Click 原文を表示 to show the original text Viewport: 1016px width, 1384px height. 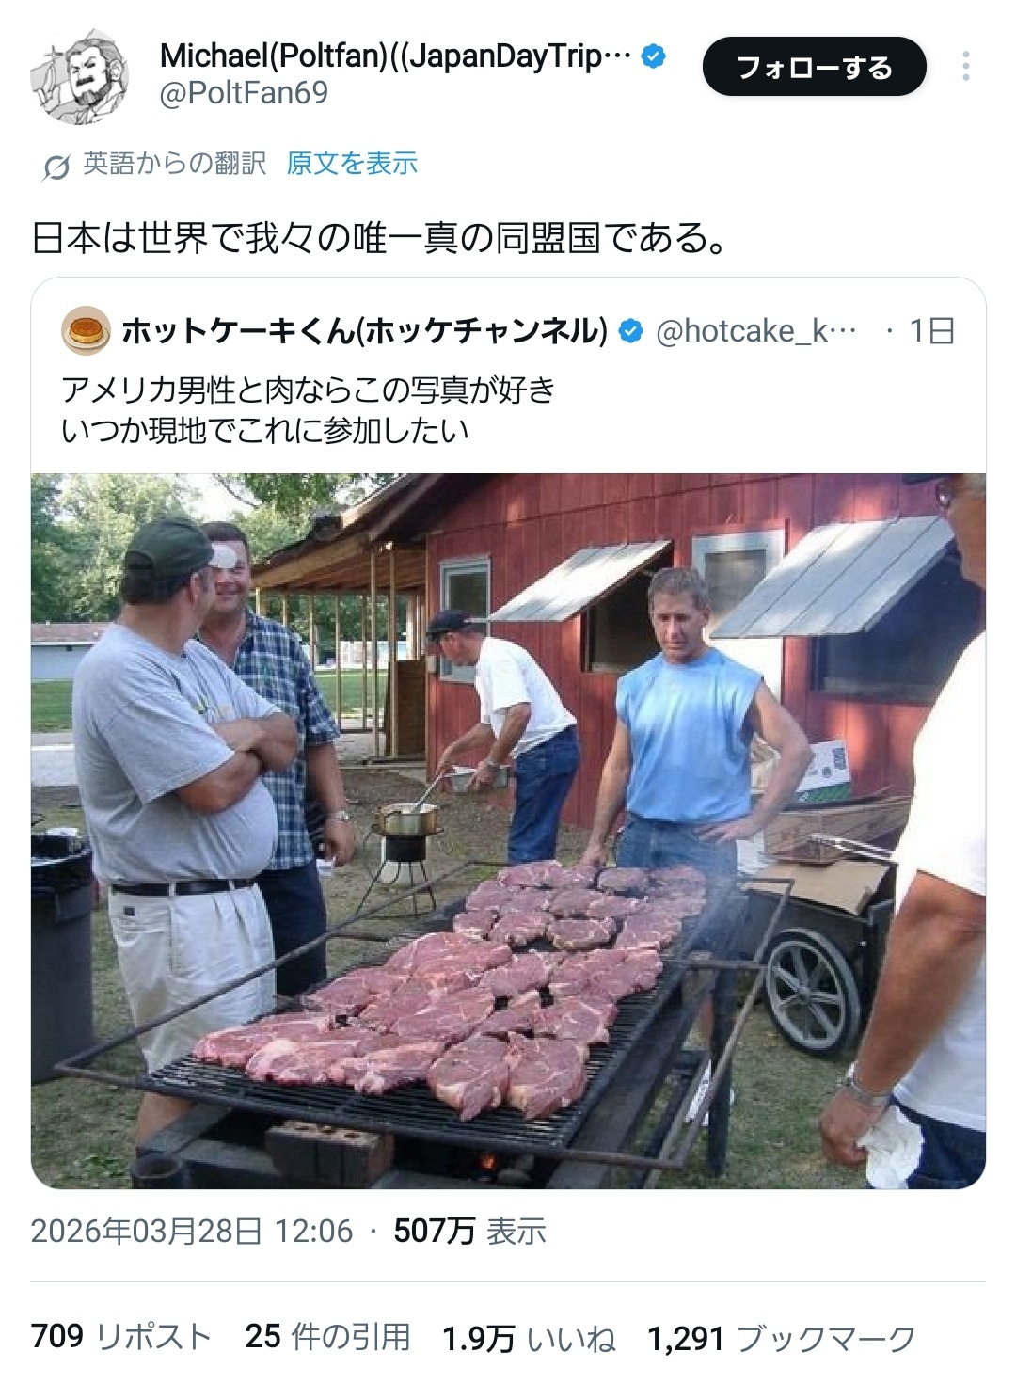[352, 164]
